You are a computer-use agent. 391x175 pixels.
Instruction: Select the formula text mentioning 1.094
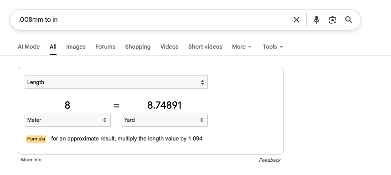127,139
